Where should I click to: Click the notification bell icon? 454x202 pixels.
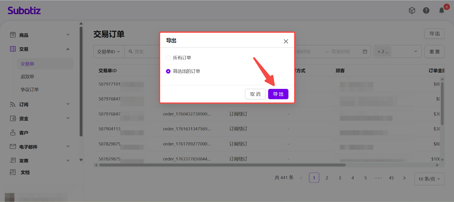tap(442, 10)
